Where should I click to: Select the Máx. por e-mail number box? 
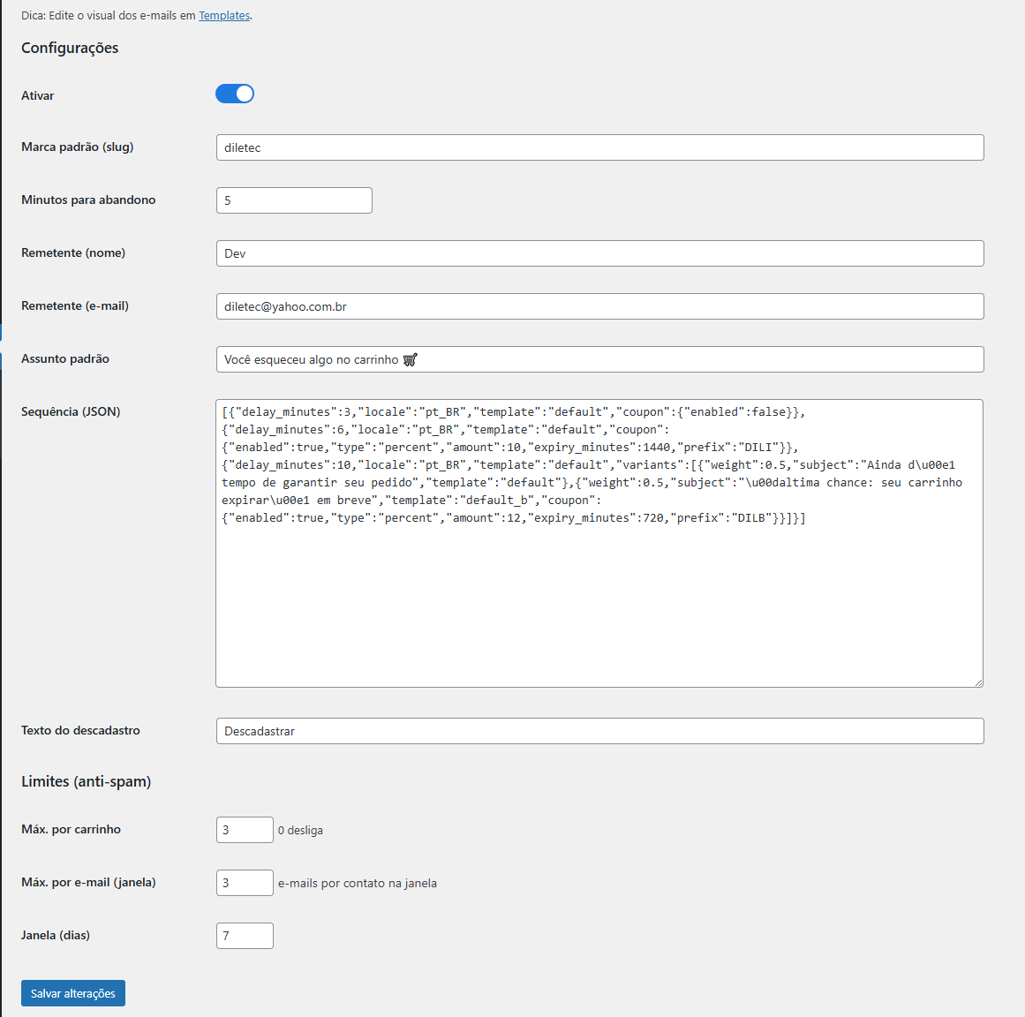(245, 883)
